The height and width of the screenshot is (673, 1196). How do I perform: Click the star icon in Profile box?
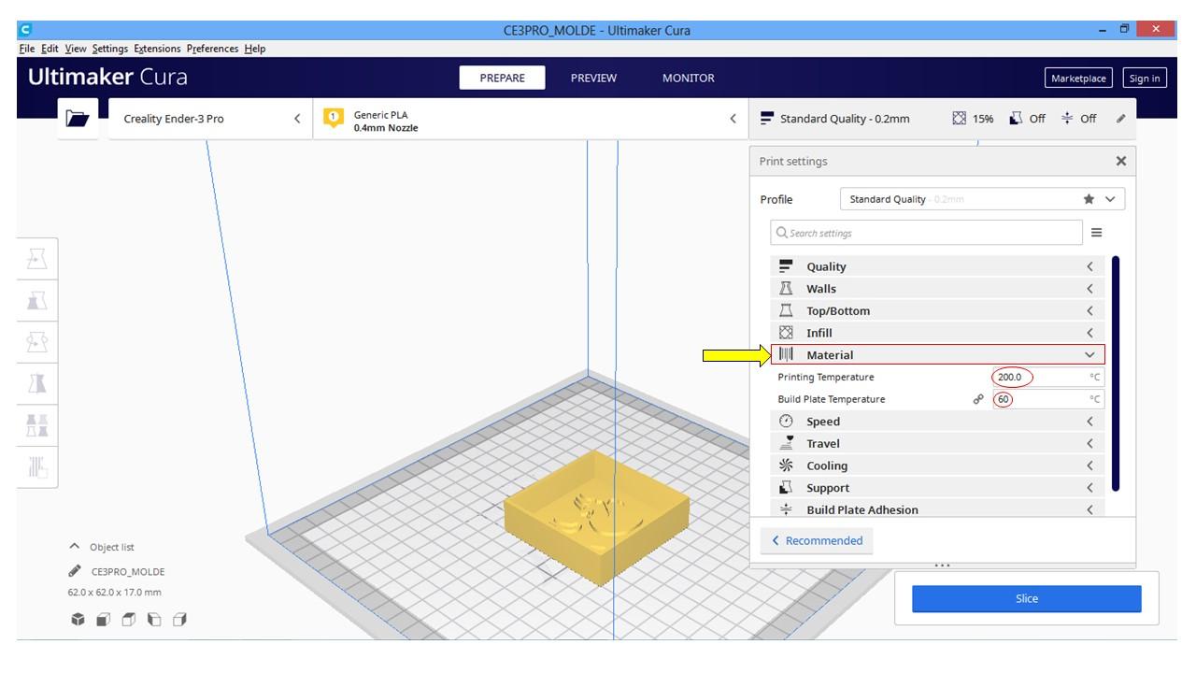[1089, 199]
